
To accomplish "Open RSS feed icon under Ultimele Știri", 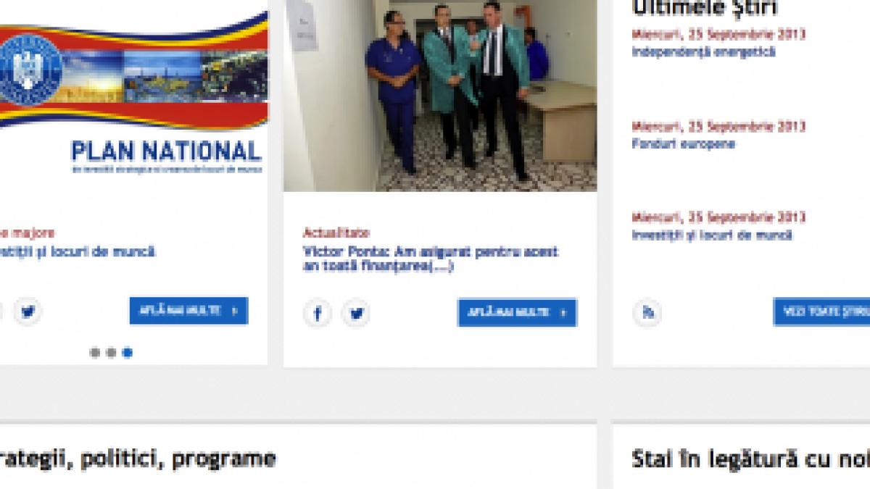I will click(647, 312).
